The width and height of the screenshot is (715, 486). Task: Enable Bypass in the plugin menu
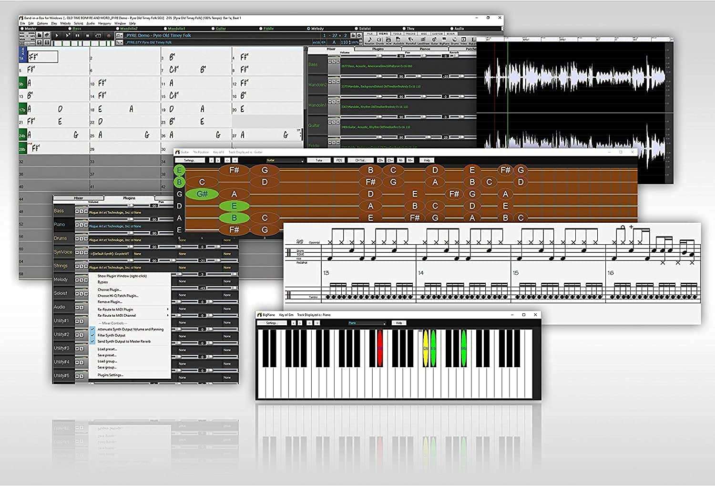point(103,282)
